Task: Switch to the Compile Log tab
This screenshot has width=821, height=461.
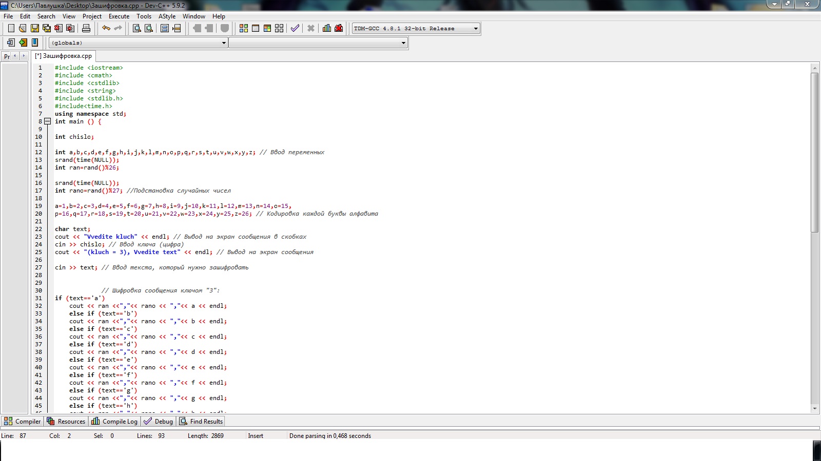Action: tap(114, 421)
